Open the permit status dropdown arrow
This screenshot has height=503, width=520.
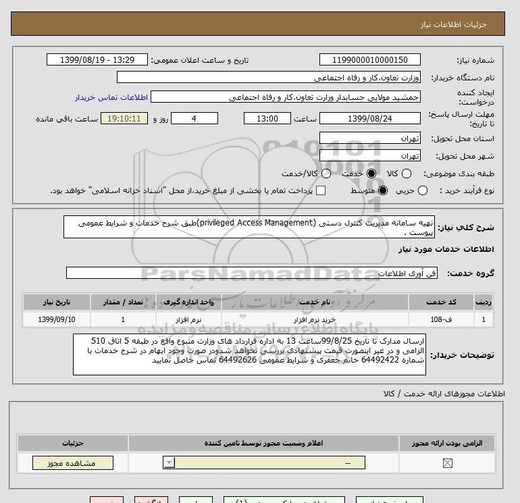pyautogui.click(x=169, y=462)
